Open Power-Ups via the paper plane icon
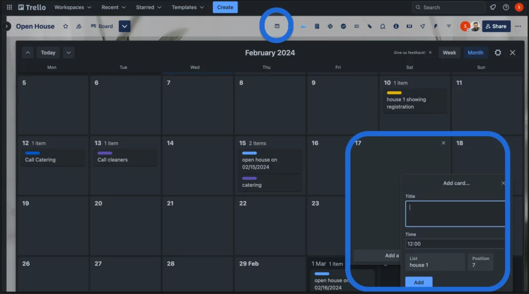Viewport: 529px width, 294px height. point(423,26)
